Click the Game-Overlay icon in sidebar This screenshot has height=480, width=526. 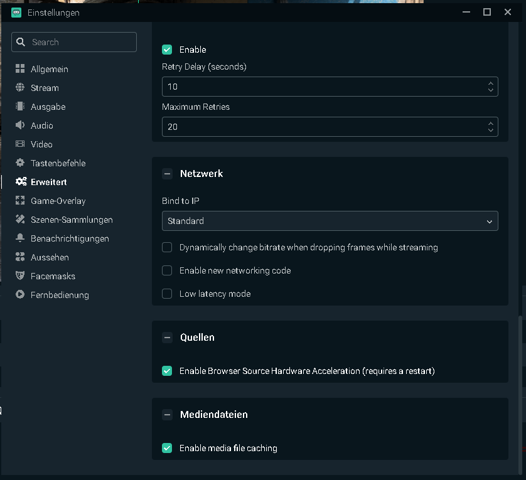[x=20, y=201]
